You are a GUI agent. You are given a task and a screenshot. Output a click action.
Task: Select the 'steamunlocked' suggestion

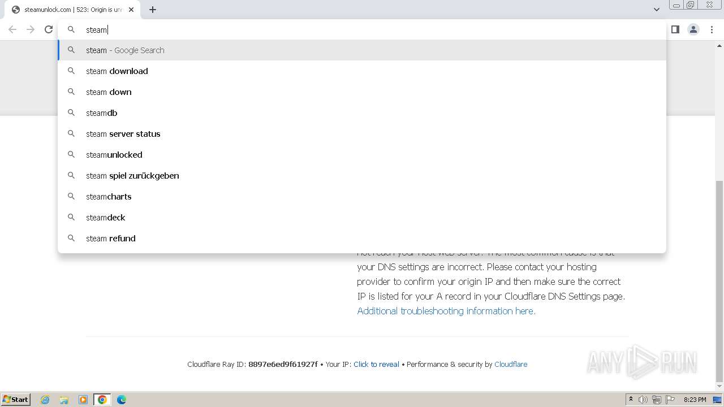pos(362,155)
